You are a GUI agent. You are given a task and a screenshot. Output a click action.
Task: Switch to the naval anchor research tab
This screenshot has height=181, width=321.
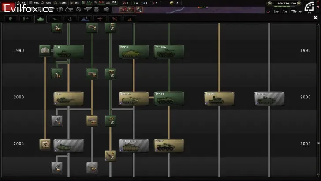pos(70,19)
